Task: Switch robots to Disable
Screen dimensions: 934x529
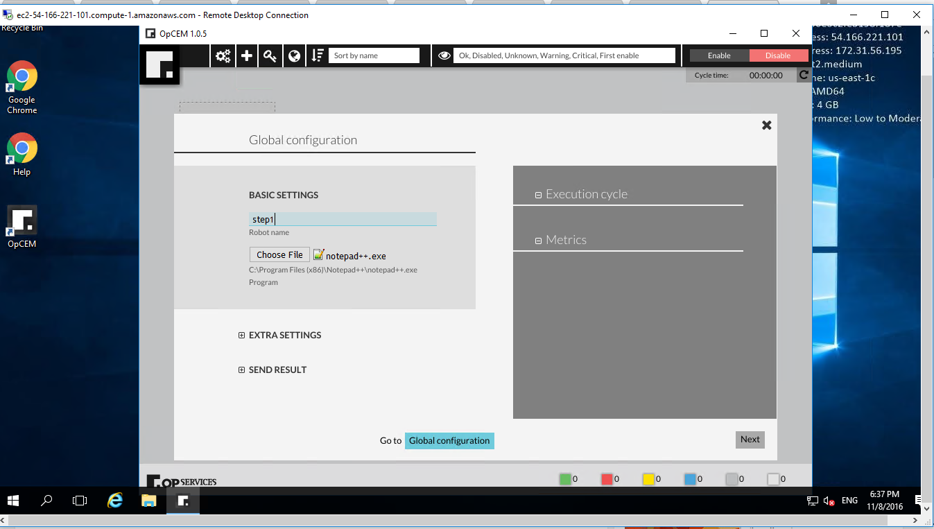Action: click(778, 55)
